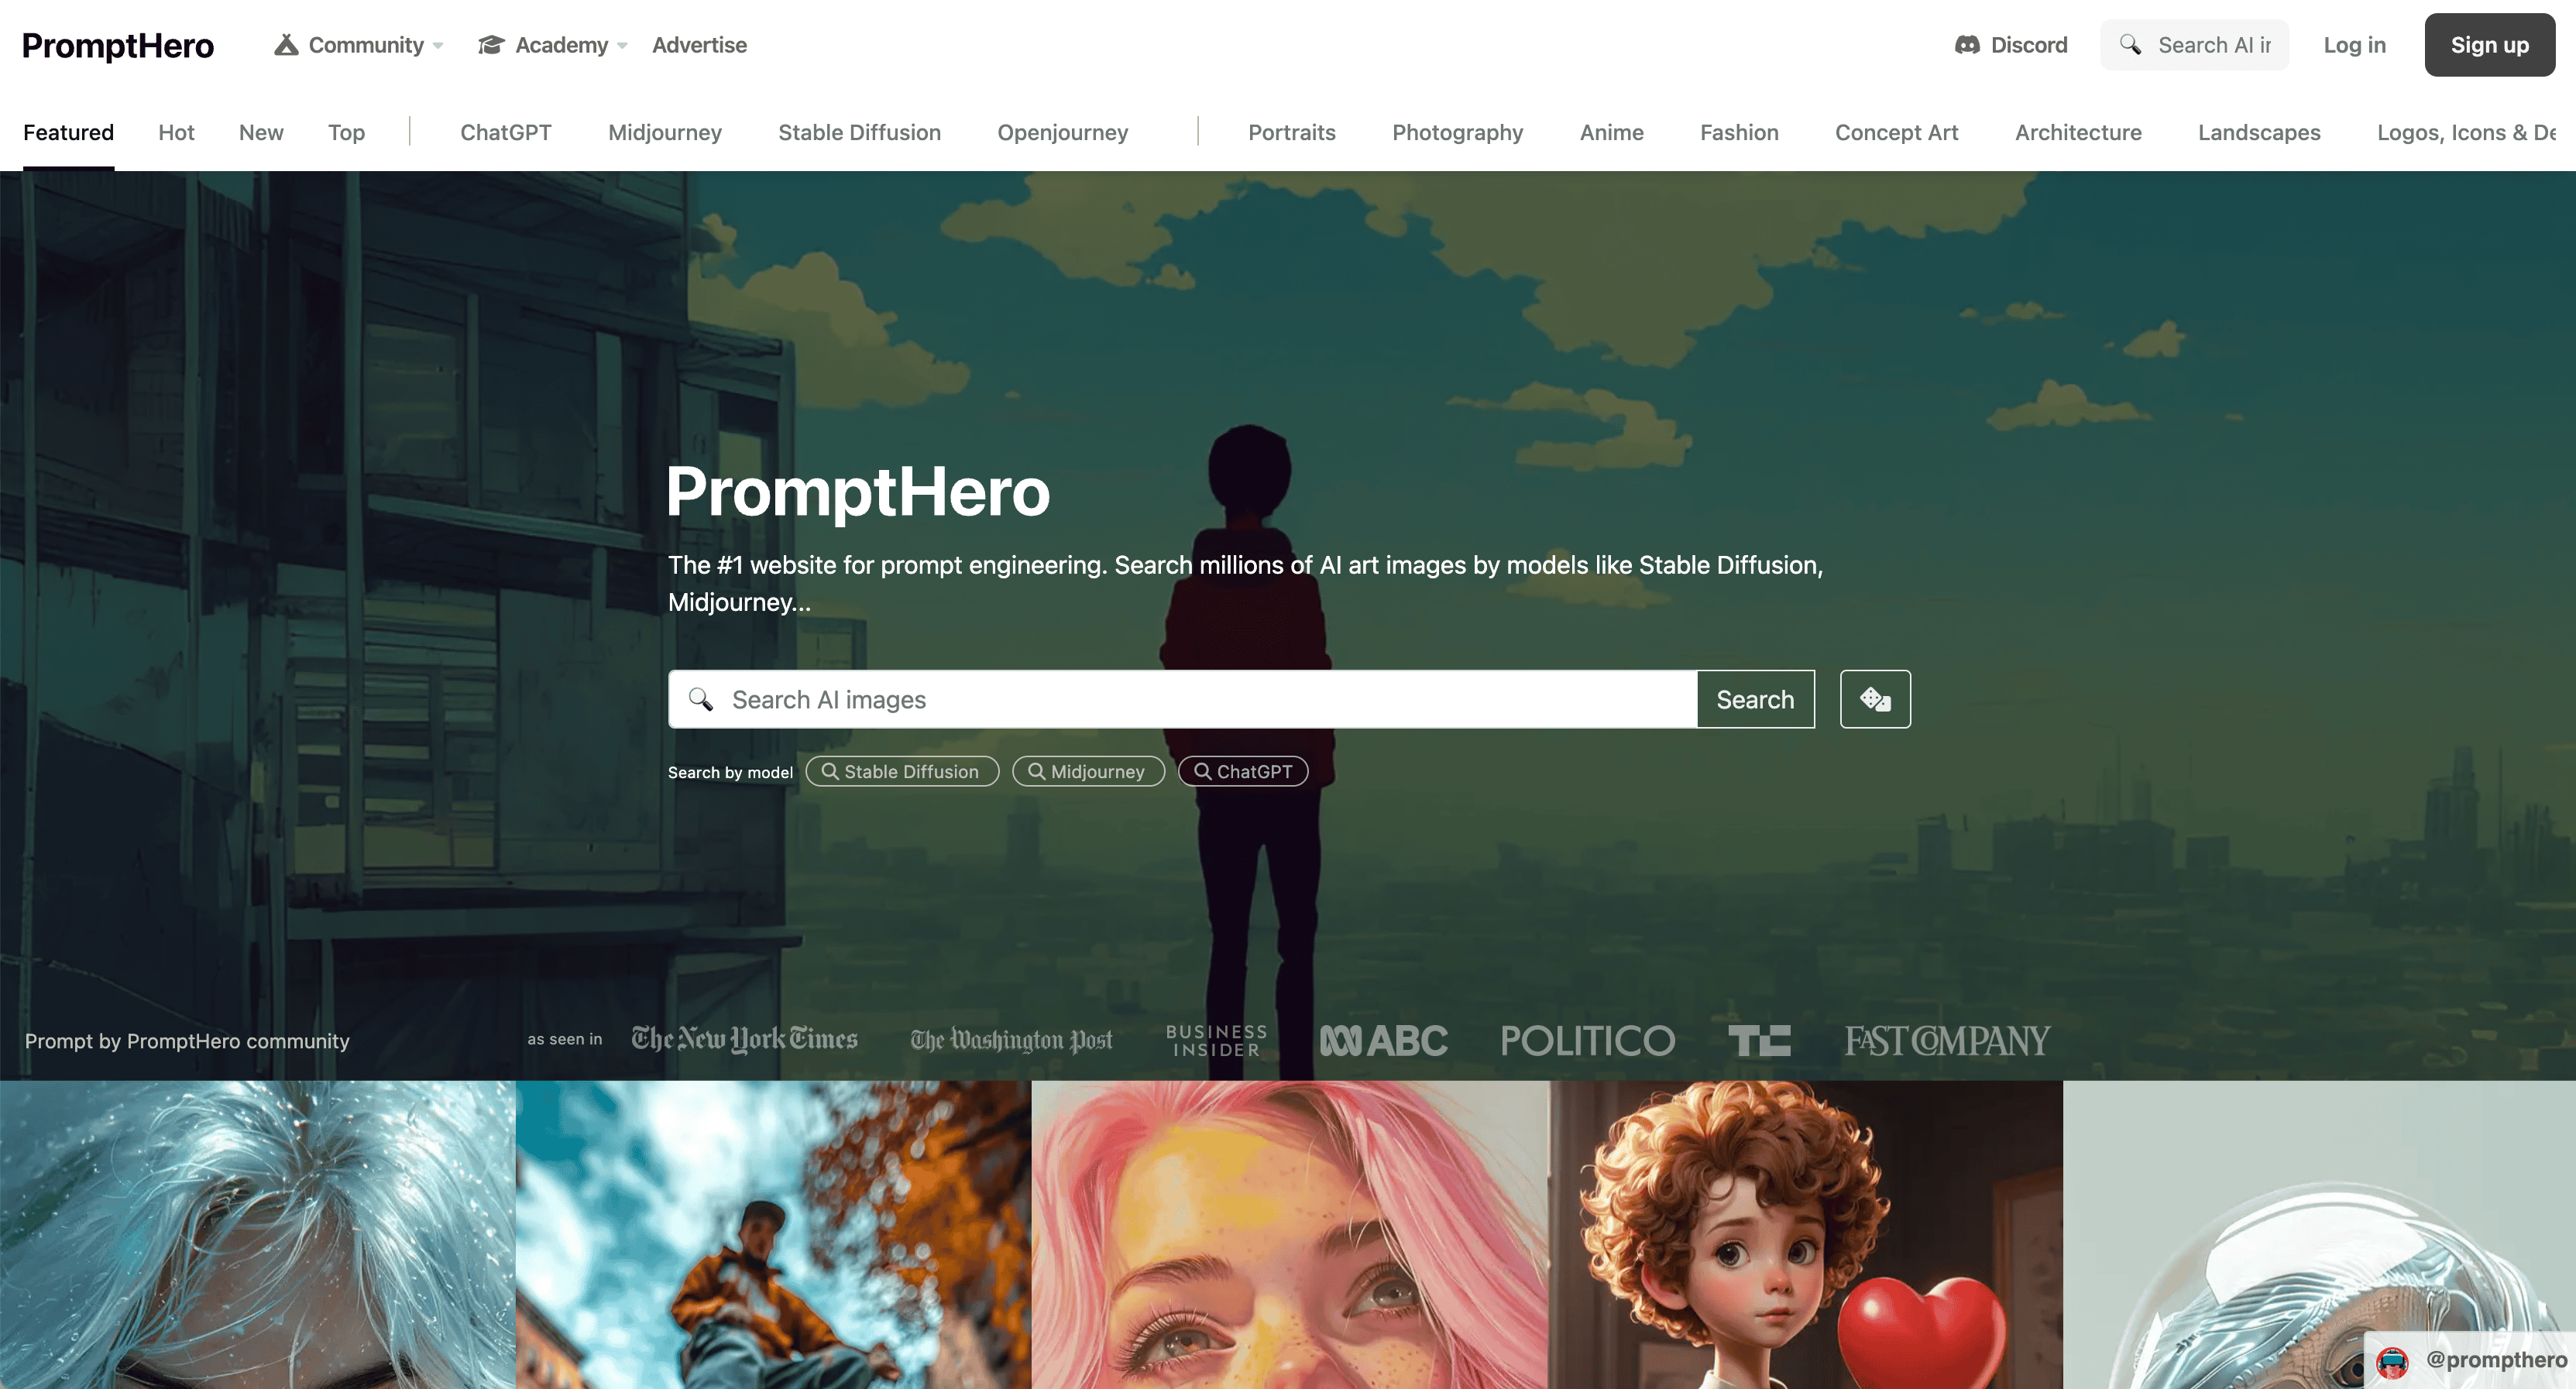Click the prompthero avatar icon
This screenshot has height=1389, width=2576.
[2392, 1361]
